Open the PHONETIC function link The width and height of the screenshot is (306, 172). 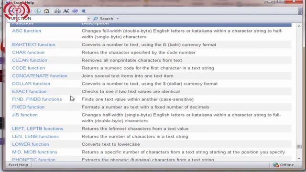pos(34,159)
